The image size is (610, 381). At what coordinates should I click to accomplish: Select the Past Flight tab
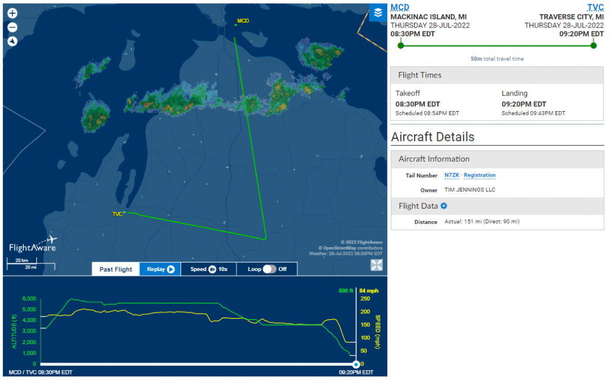pyautogui.click(x=116, y=269)
